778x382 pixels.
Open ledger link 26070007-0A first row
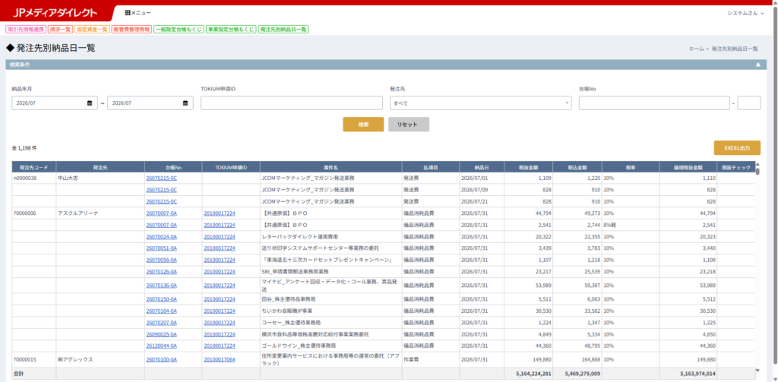pyautogui.click(x=161, y=213)
